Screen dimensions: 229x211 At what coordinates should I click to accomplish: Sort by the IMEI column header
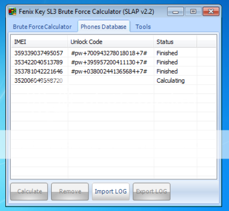pos(39,42)
